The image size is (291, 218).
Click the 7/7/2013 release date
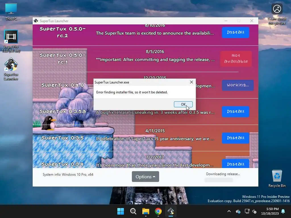tap(155, 157)
